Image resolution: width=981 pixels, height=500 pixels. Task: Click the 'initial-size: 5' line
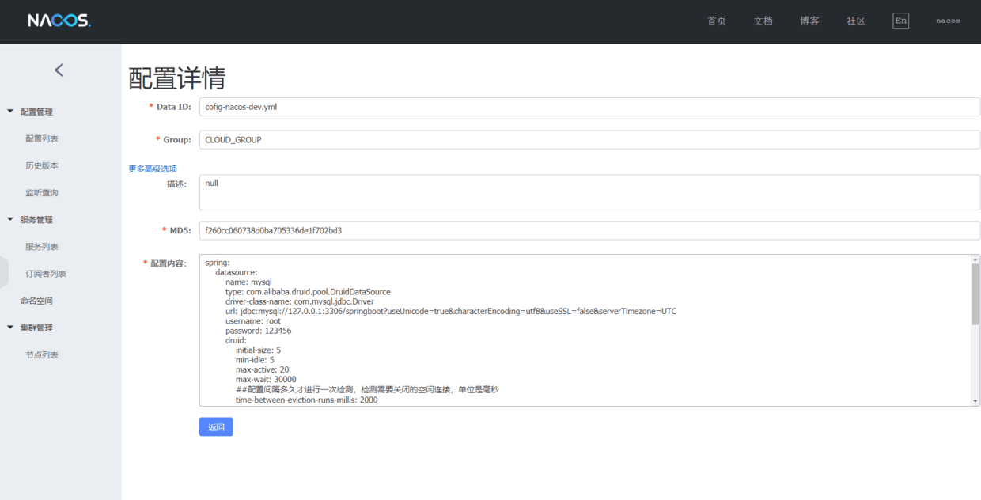pos(258,350)
